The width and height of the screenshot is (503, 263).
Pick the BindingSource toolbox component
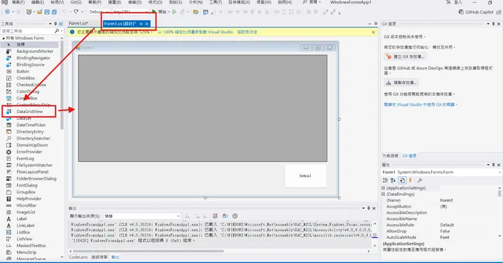[30, 64]
